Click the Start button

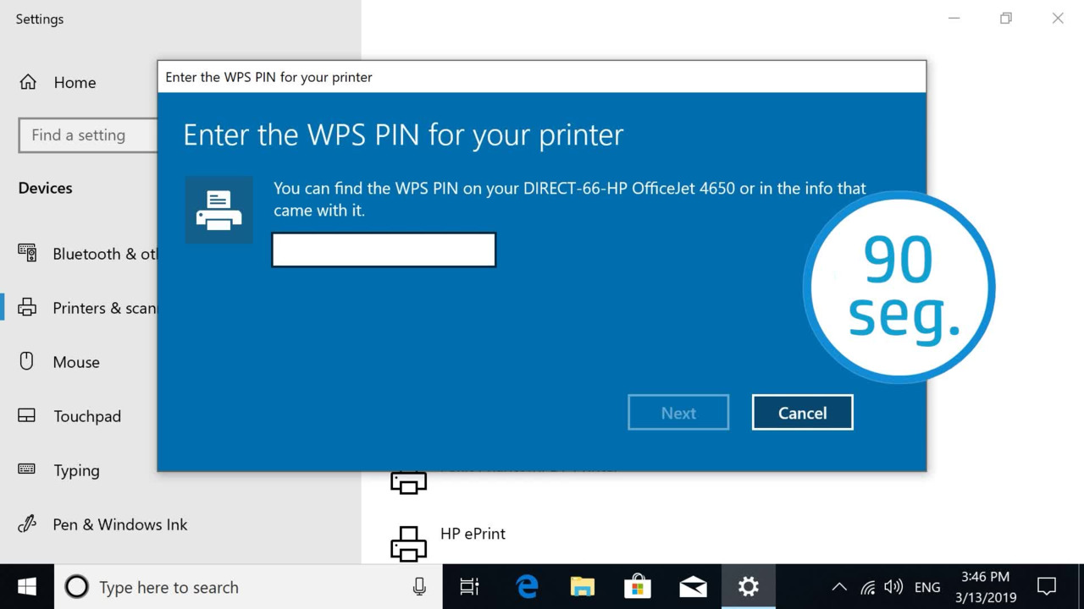coord(25,586)
